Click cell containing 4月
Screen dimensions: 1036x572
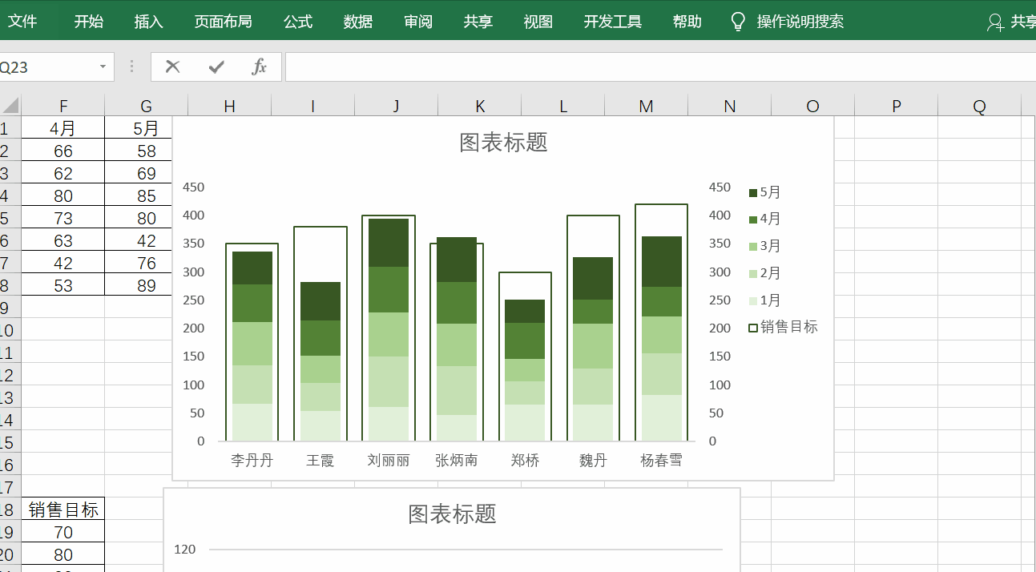tap(63, 128)
